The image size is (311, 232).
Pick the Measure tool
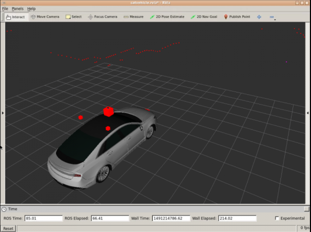[133, 17]
